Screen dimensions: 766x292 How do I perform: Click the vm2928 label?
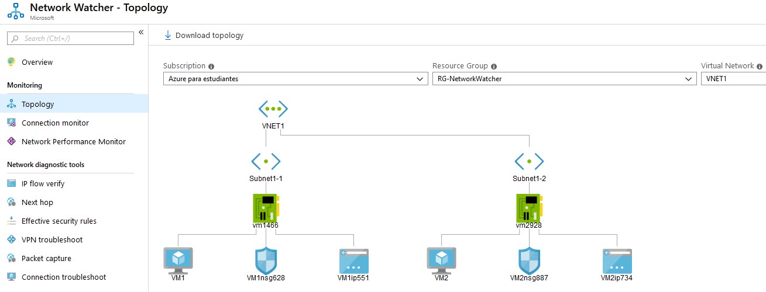click(x=529, y=225)
